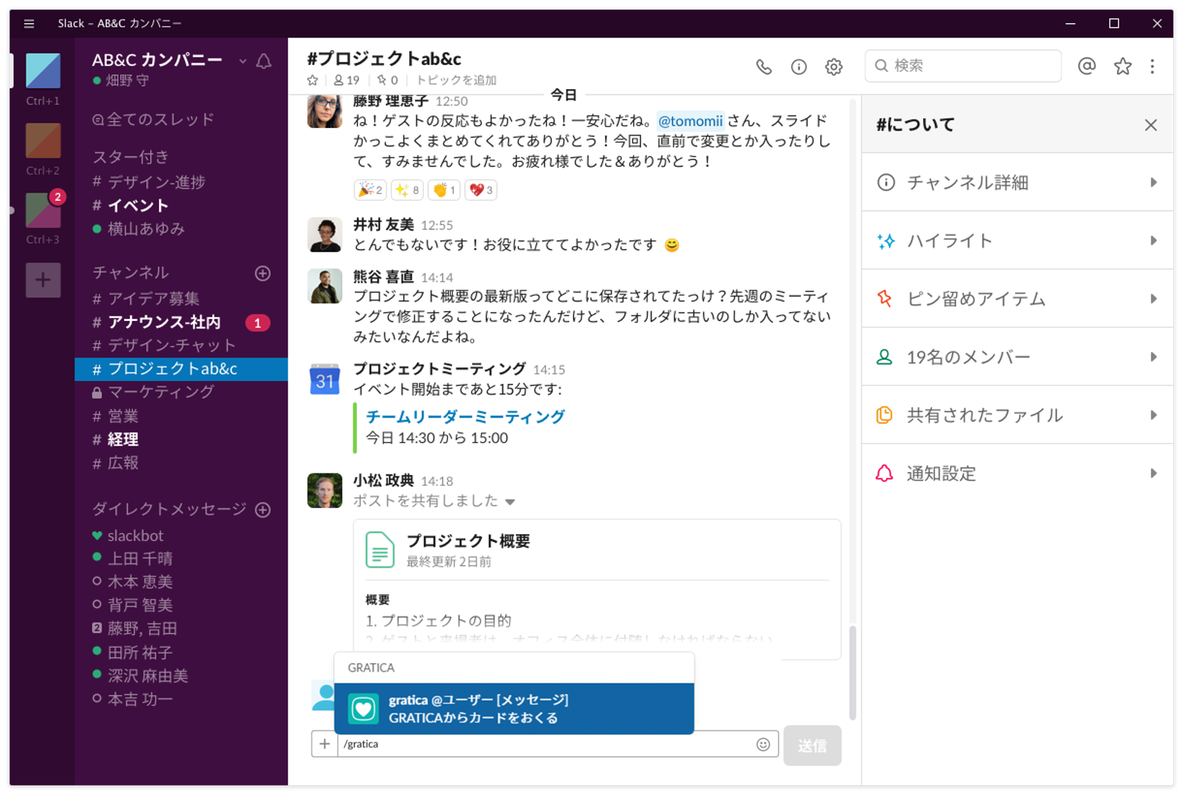Open starred items from header star icon

[1122, 66]
